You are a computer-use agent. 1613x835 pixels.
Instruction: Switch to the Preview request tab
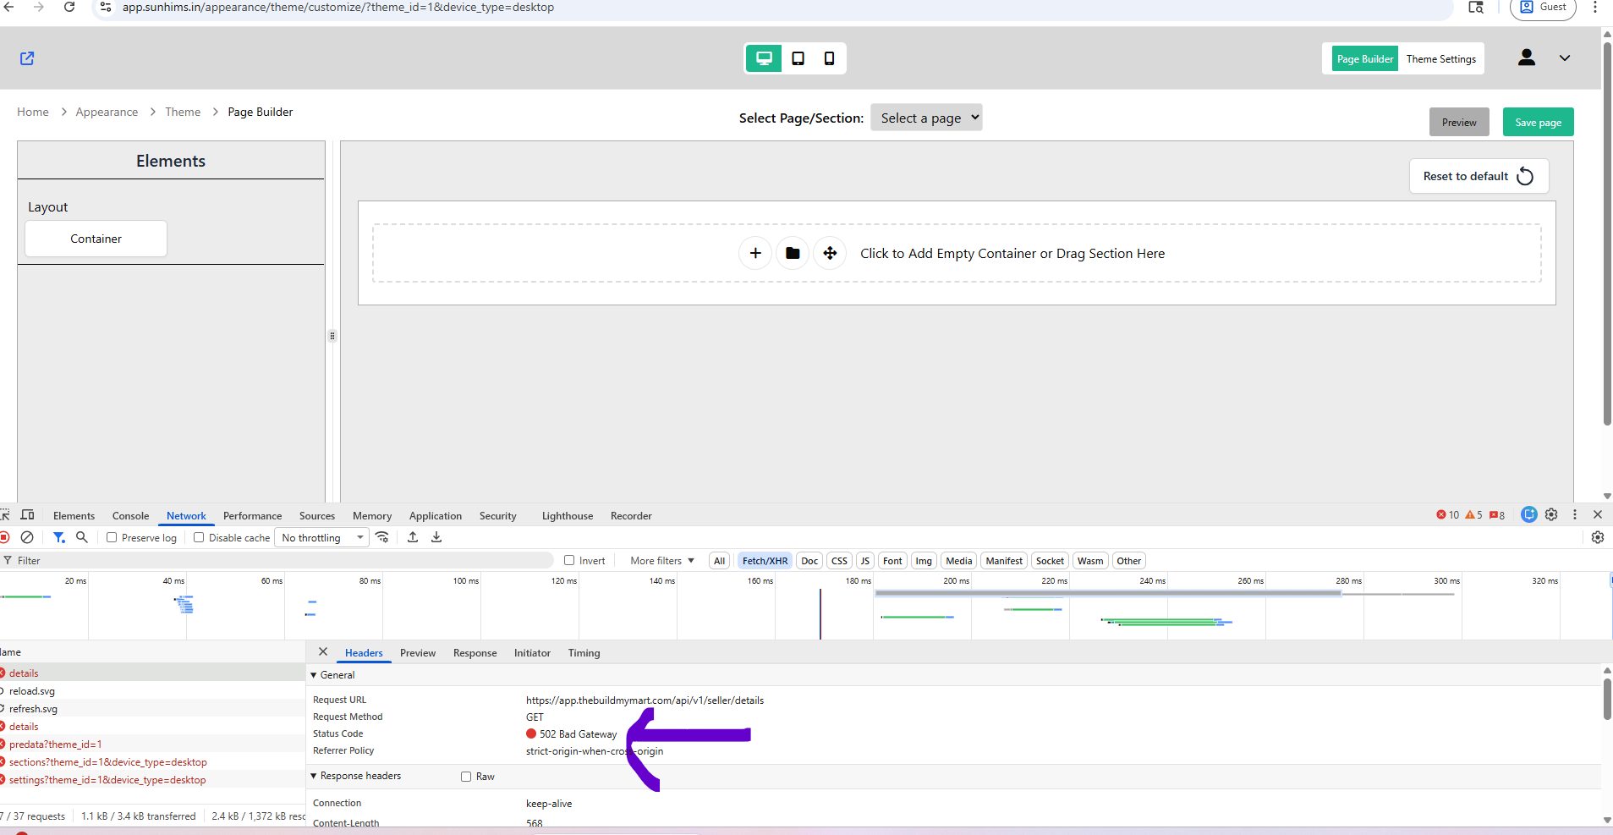click(418, 653)
